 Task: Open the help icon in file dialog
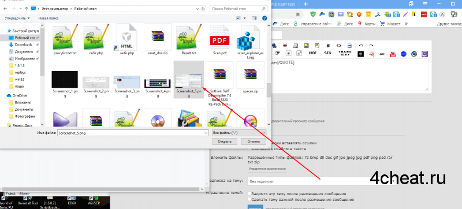[x=264, y=18]
